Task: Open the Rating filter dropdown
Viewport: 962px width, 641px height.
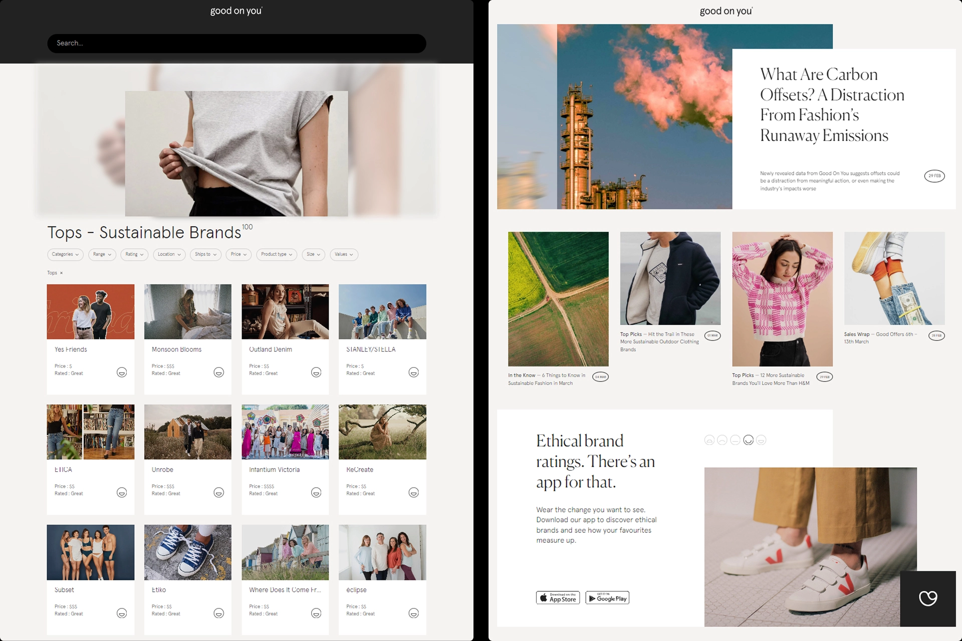Action: point(134,254)
